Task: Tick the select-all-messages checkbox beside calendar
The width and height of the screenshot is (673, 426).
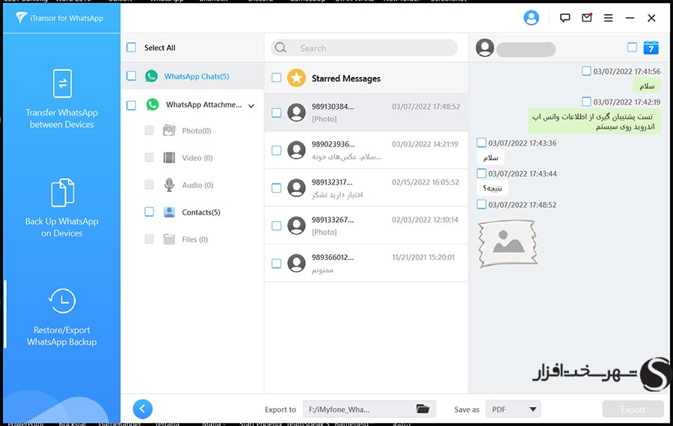Action: click(x=632, y=47)
